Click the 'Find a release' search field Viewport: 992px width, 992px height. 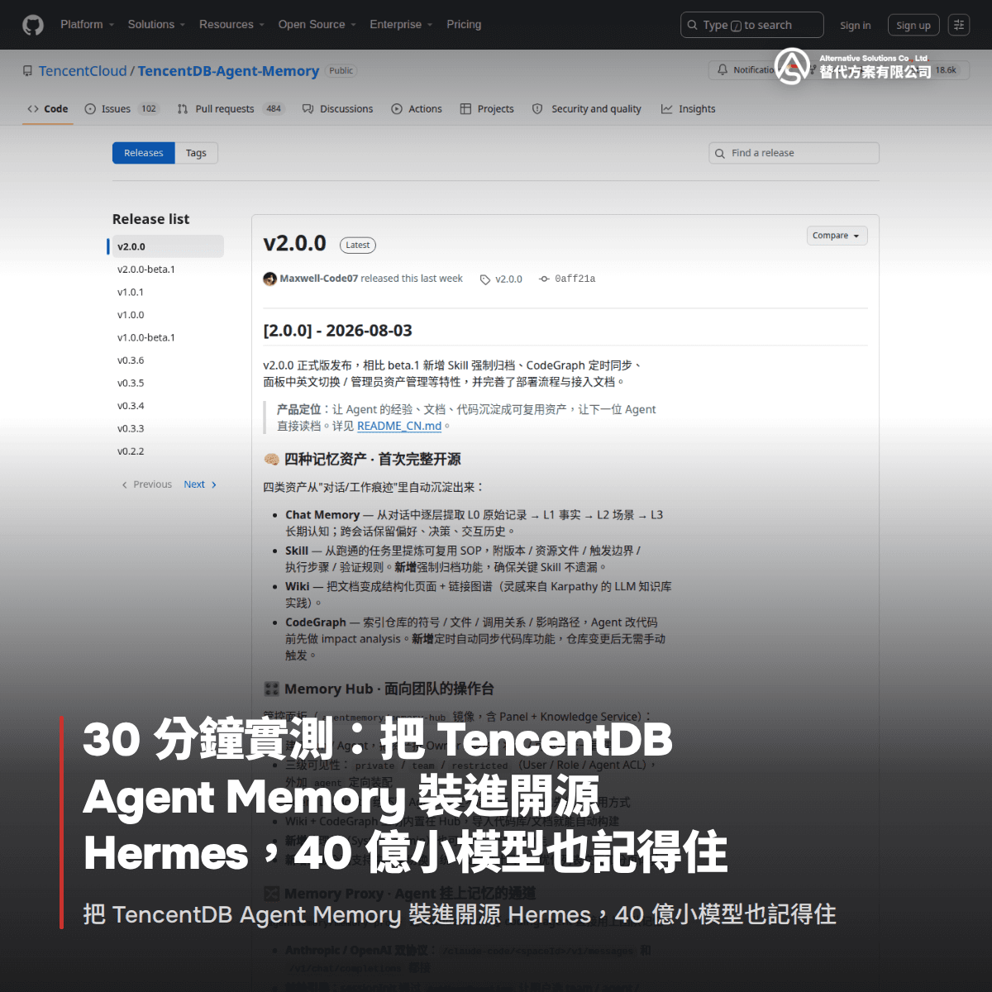coord(794,153)
